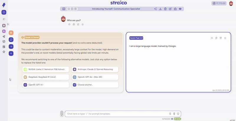
Task: Open the 17,713.22 coin balance badge
Action: pos(219,3)
